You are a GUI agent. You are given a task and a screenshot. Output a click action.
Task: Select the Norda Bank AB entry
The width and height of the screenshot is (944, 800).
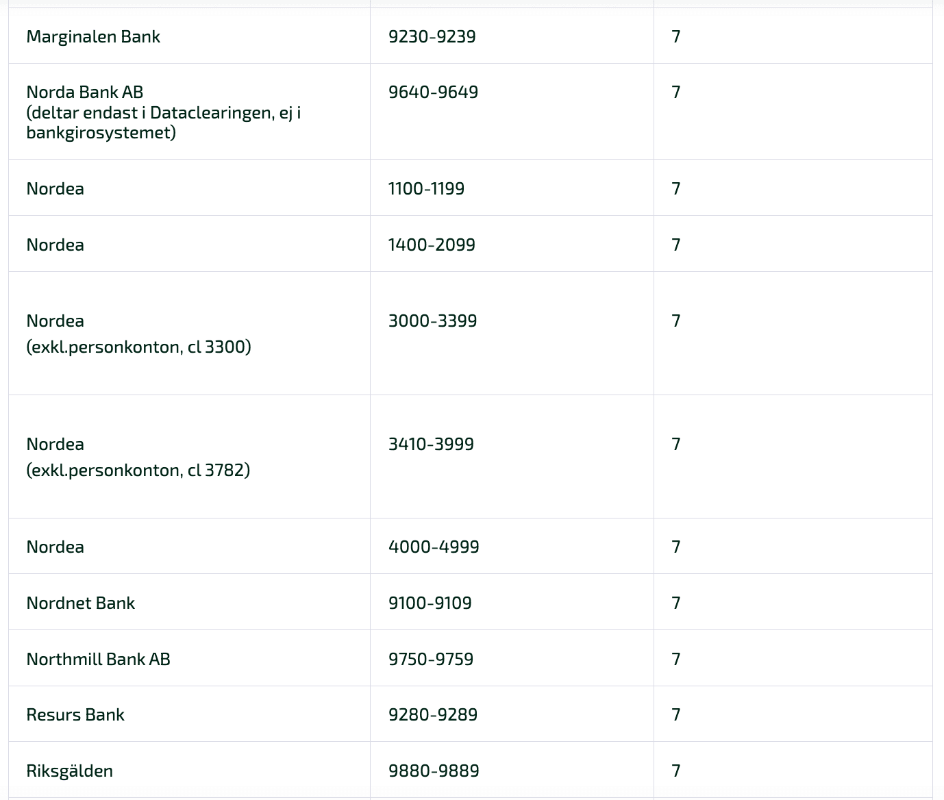(164, 112)
